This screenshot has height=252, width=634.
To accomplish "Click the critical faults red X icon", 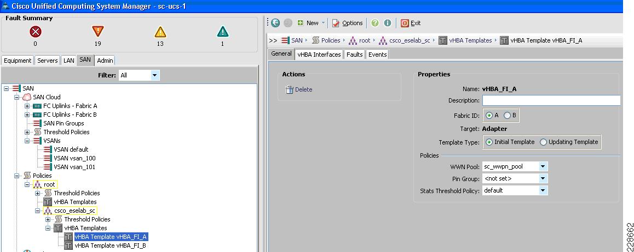I will point(36,32).
